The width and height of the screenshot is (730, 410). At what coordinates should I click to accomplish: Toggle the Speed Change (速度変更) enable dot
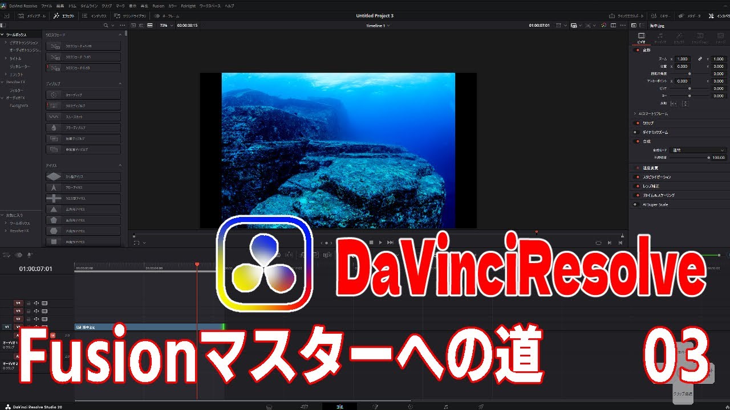[x=637, y=168]
